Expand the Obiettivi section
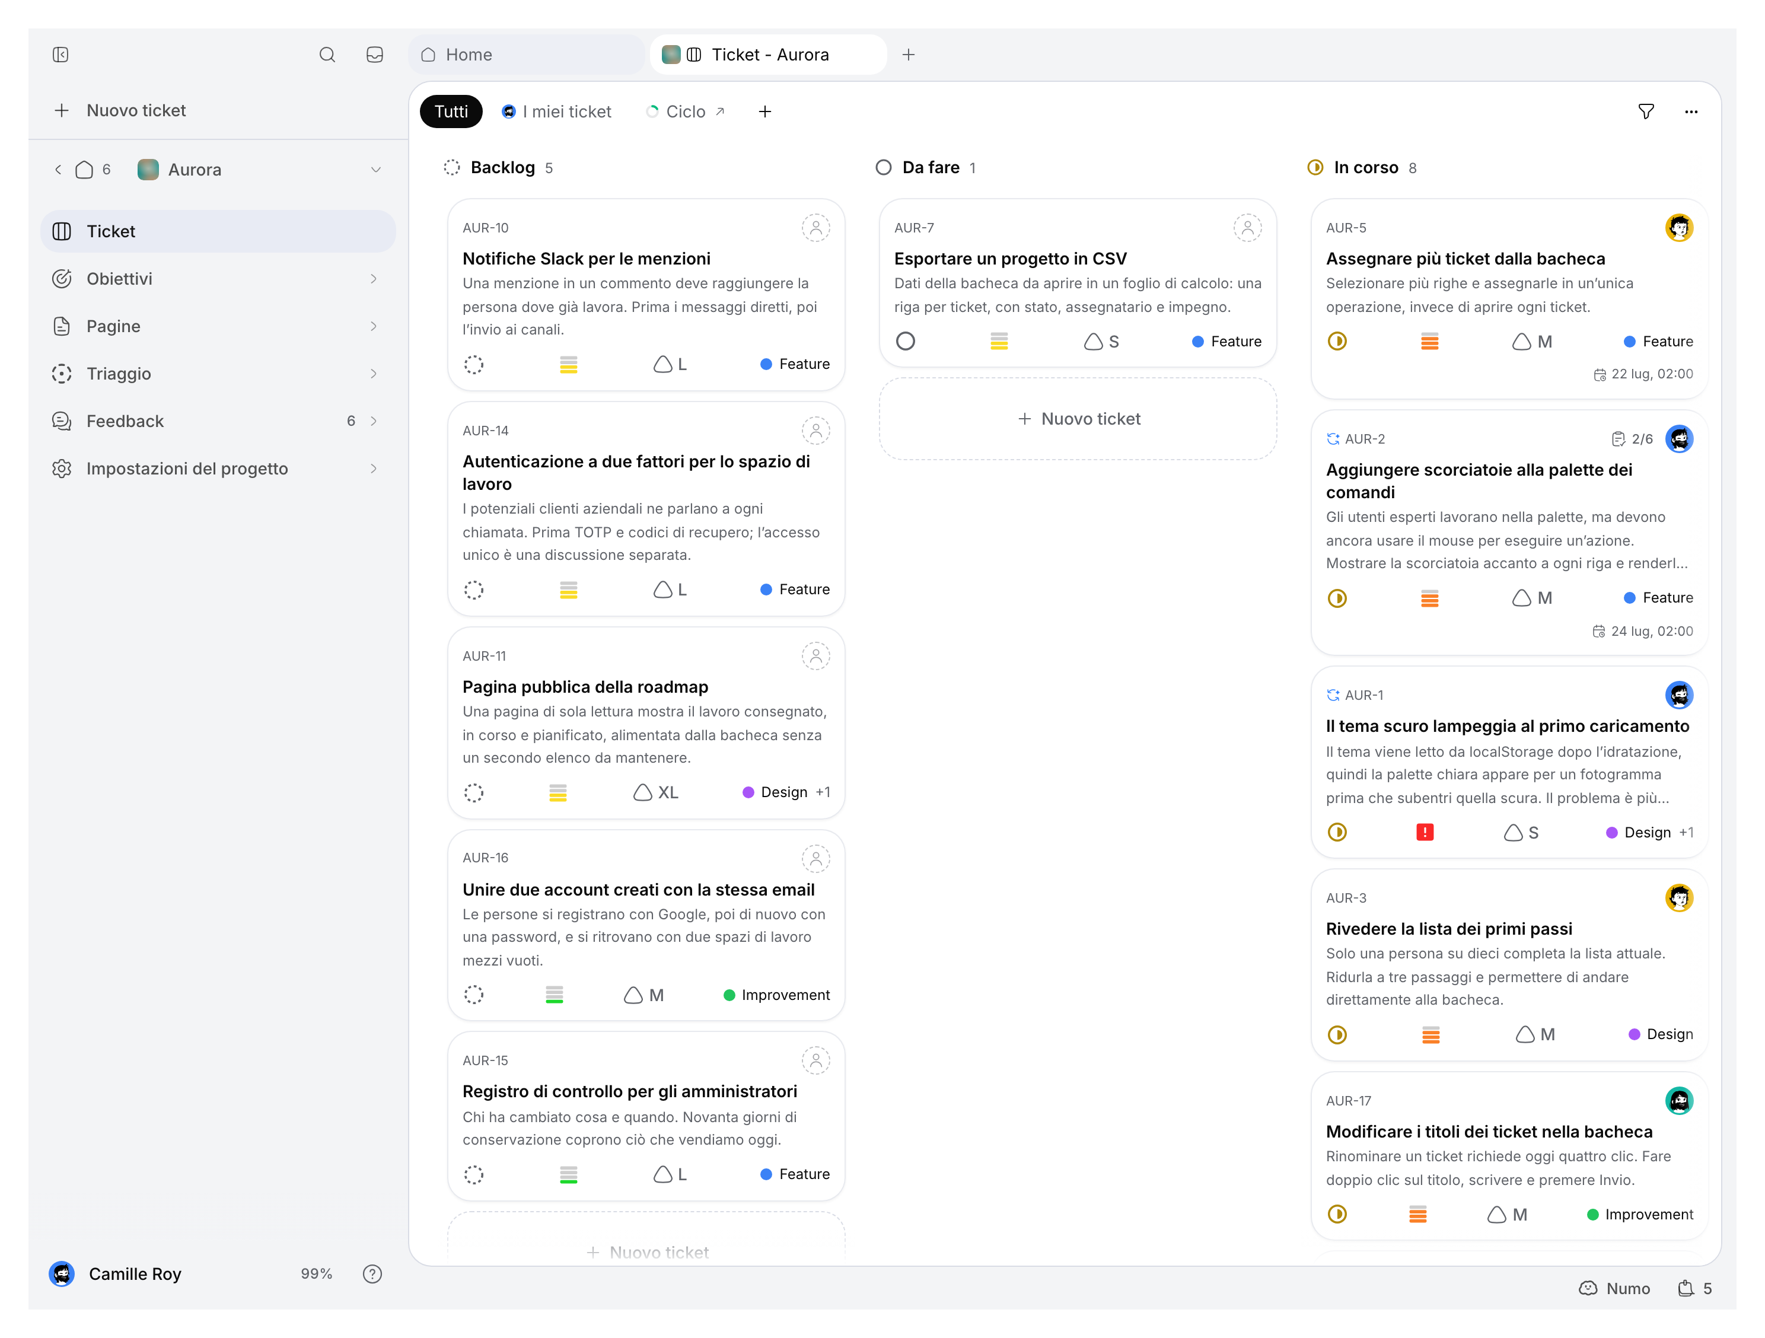 coord(372,278)
